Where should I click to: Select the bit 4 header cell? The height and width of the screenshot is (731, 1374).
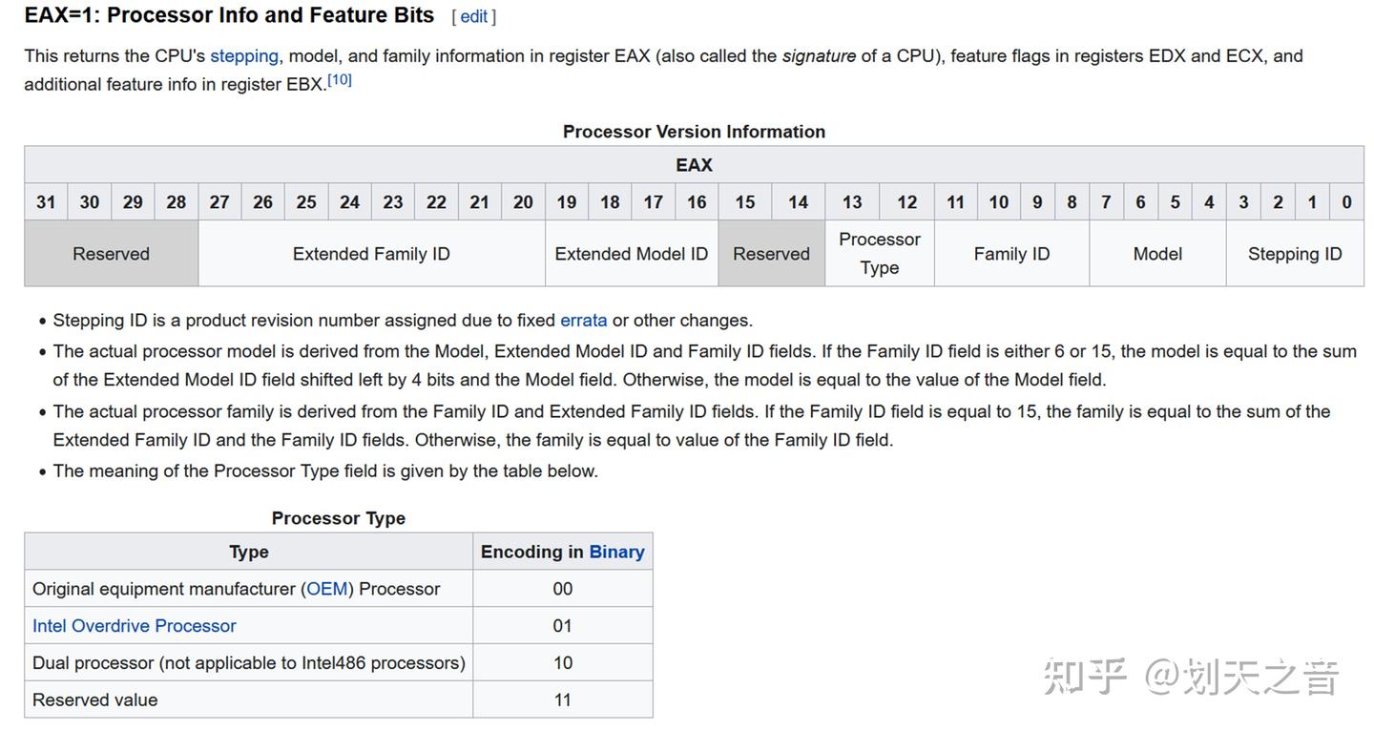click(1209, 202)
